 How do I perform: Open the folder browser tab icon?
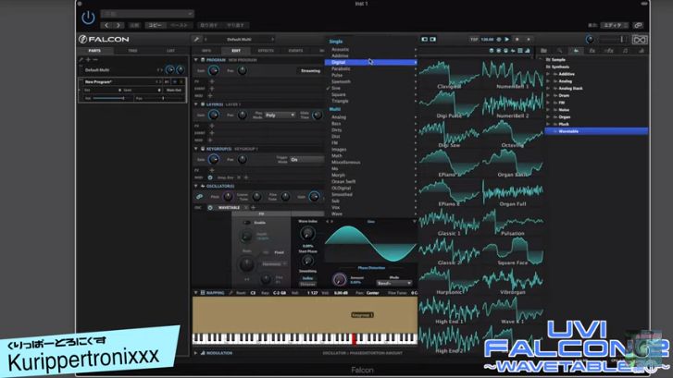(543, 51)
